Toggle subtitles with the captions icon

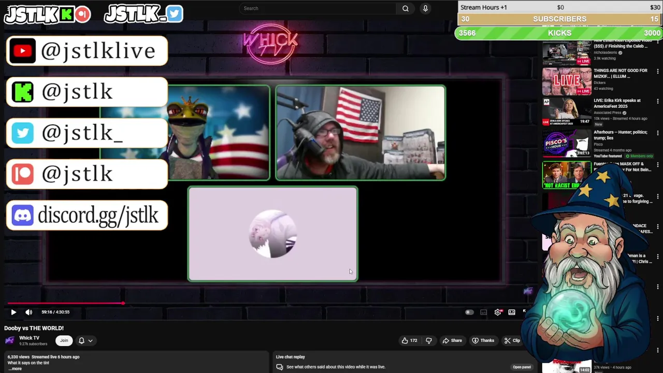(x=484, y=312)
